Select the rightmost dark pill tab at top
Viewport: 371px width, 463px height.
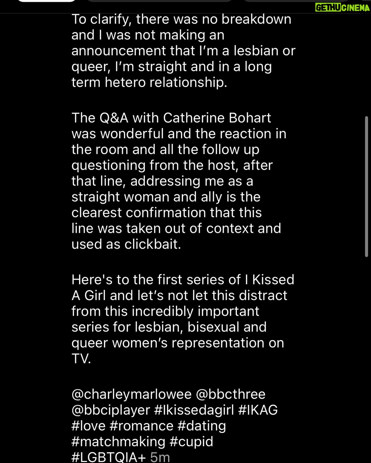pyautogui.click(x=304, y=1)
